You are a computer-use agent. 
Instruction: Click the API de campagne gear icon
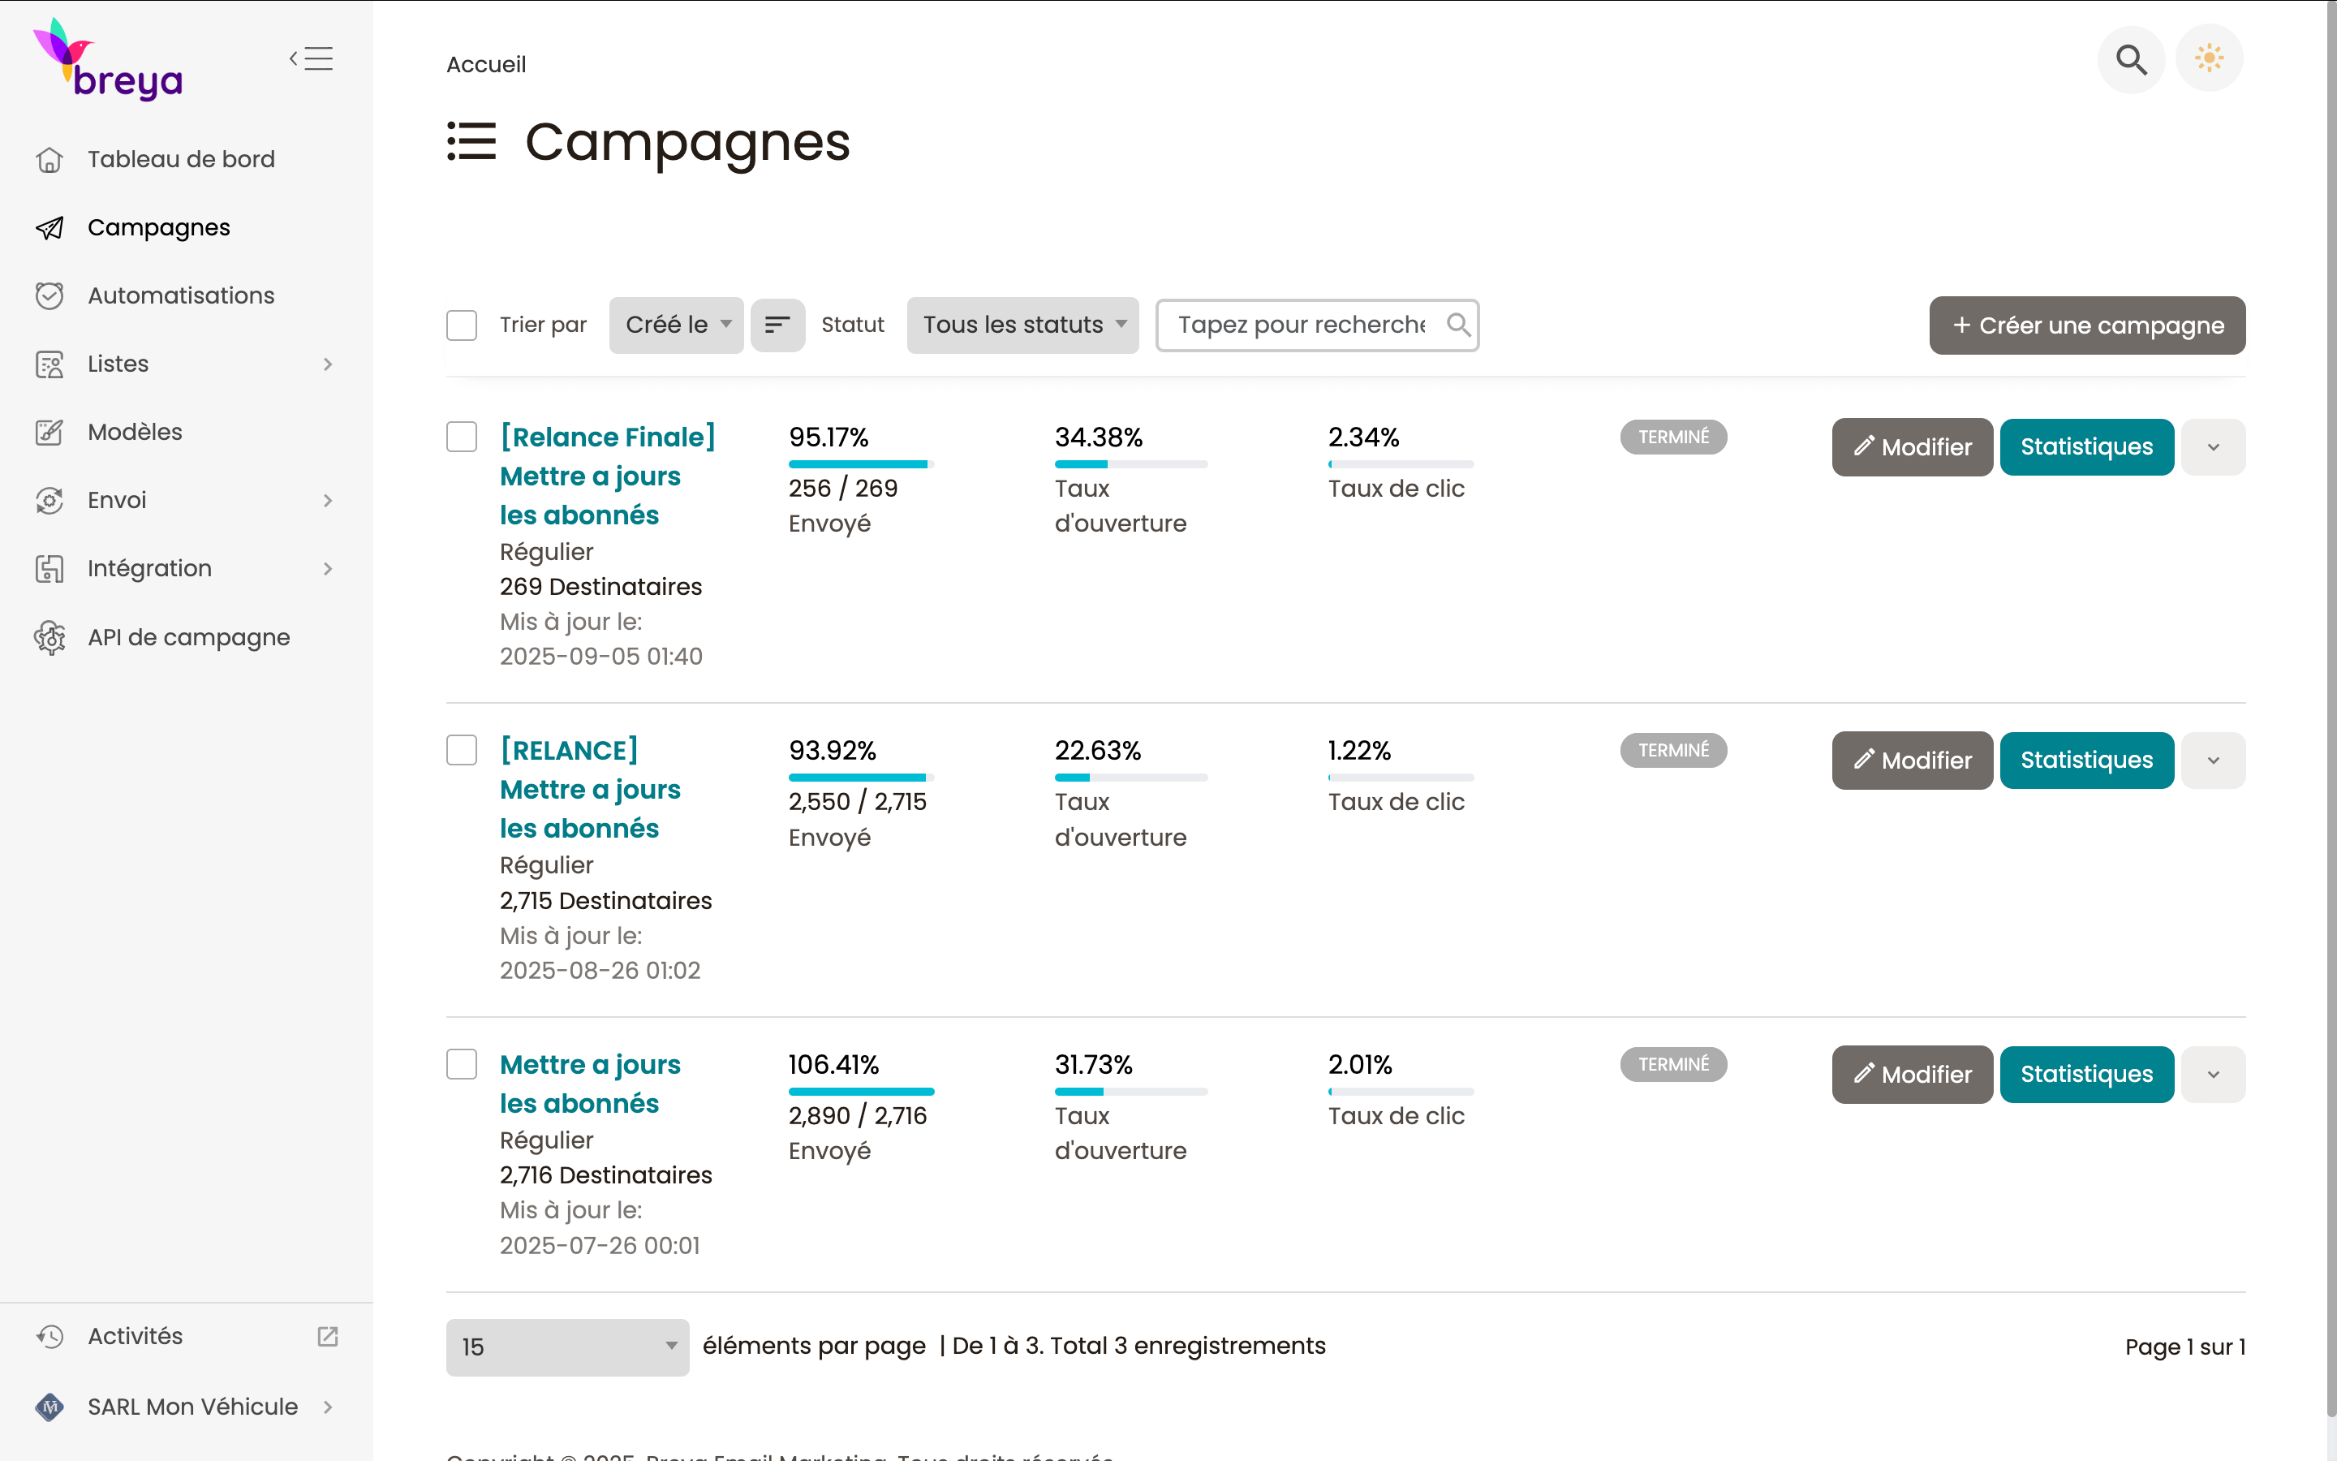[x=49, y=638]
